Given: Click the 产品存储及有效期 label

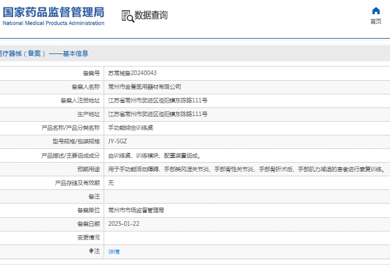Looking at the screenshot, I should pyautogui.click(x=77, y=183).
